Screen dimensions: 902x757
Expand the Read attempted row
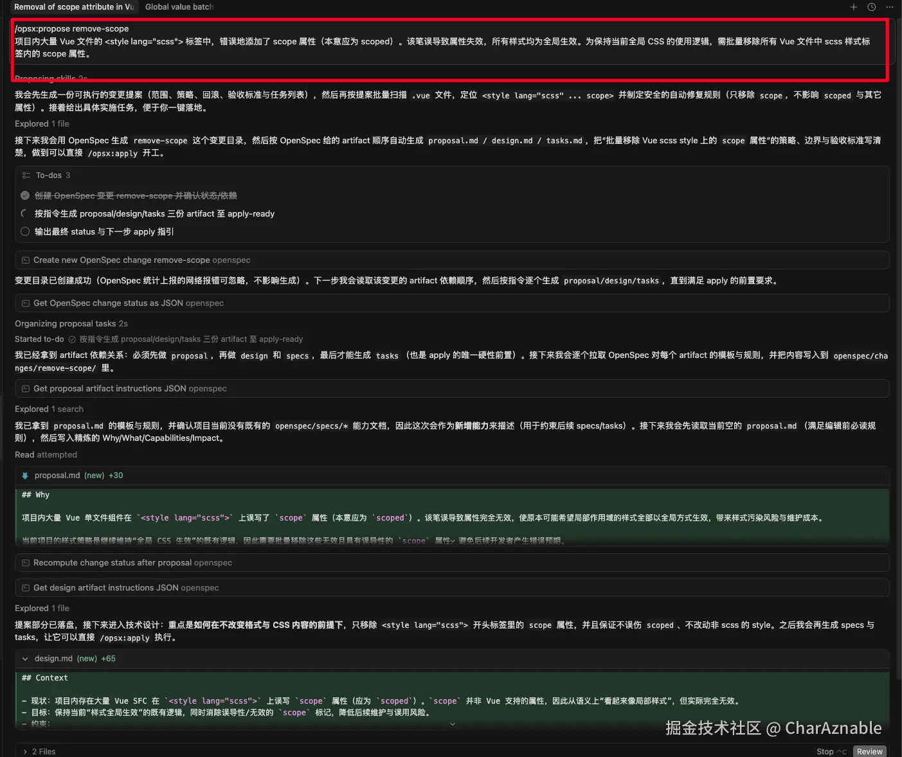click(x=46, y=454)
